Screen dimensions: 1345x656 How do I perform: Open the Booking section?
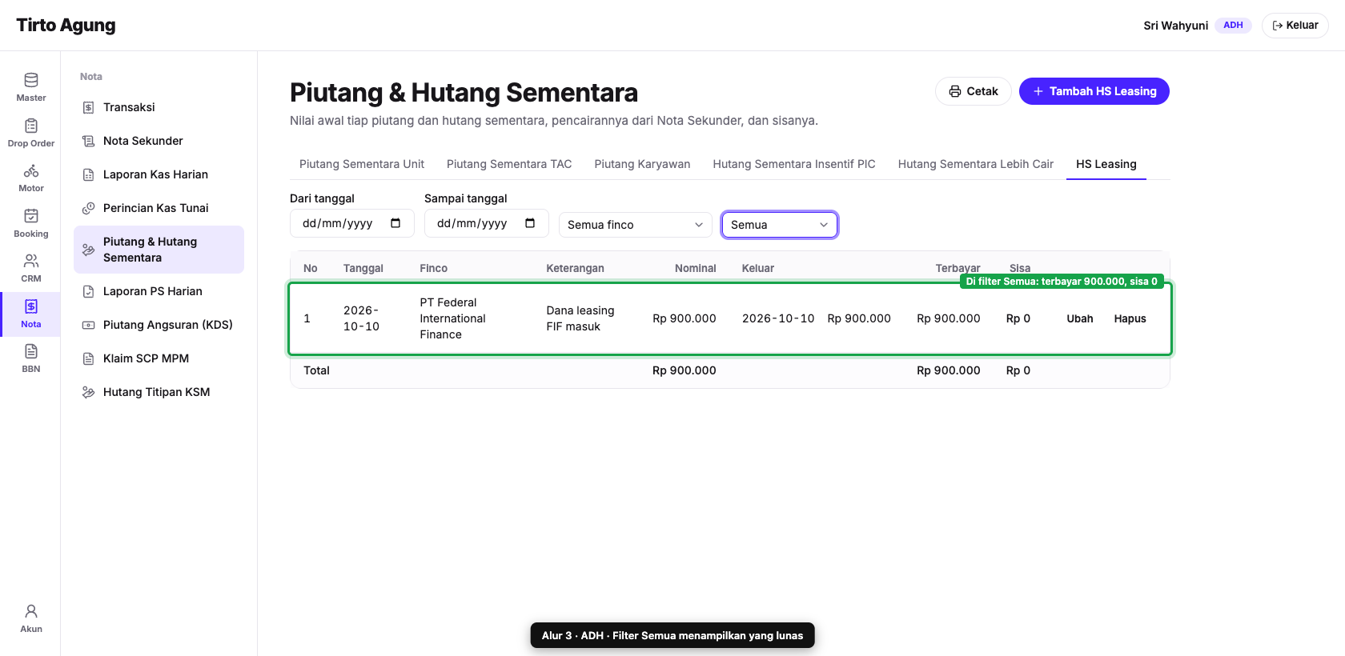coord(30,223)
